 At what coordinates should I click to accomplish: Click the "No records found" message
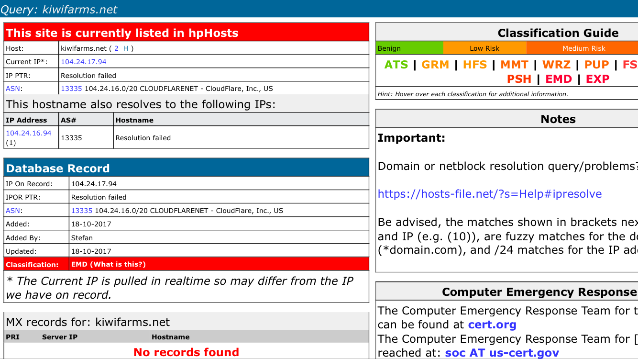tap(187, 352)
